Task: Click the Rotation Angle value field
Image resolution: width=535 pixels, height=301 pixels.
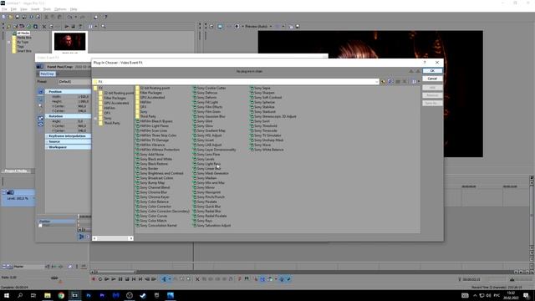Action: pyautogui.click(x=80, y=121)
